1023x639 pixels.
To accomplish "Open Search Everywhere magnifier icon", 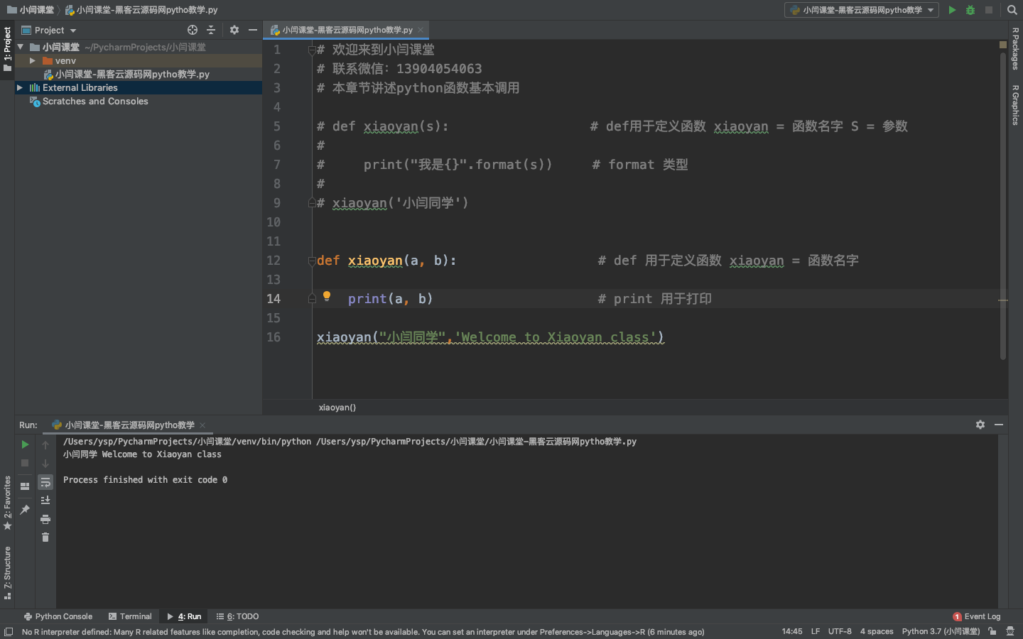I will 1012,10.
